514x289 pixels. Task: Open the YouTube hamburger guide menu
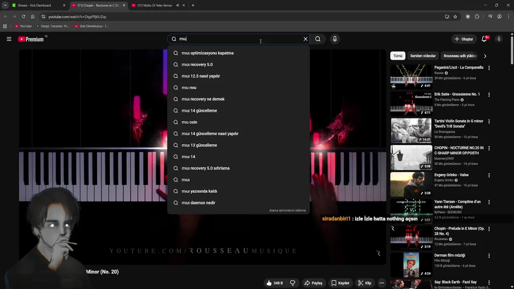tap(9, 39)
